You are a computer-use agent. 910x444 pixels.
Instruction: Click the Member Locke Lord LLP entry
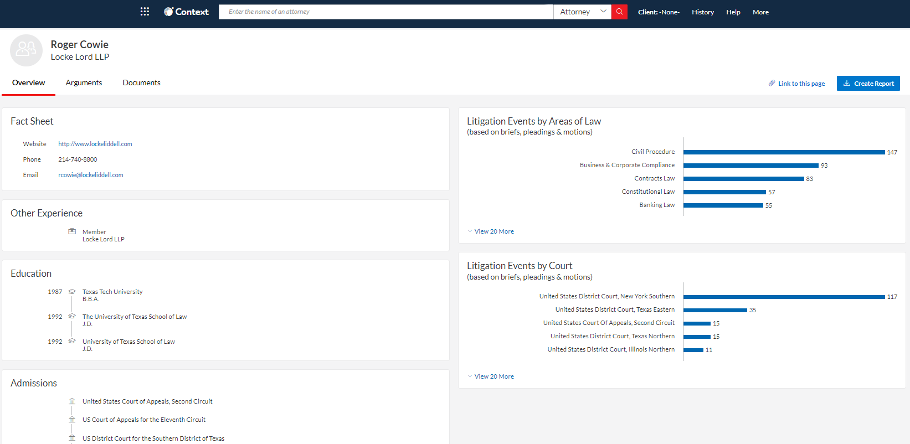point(104,235)
